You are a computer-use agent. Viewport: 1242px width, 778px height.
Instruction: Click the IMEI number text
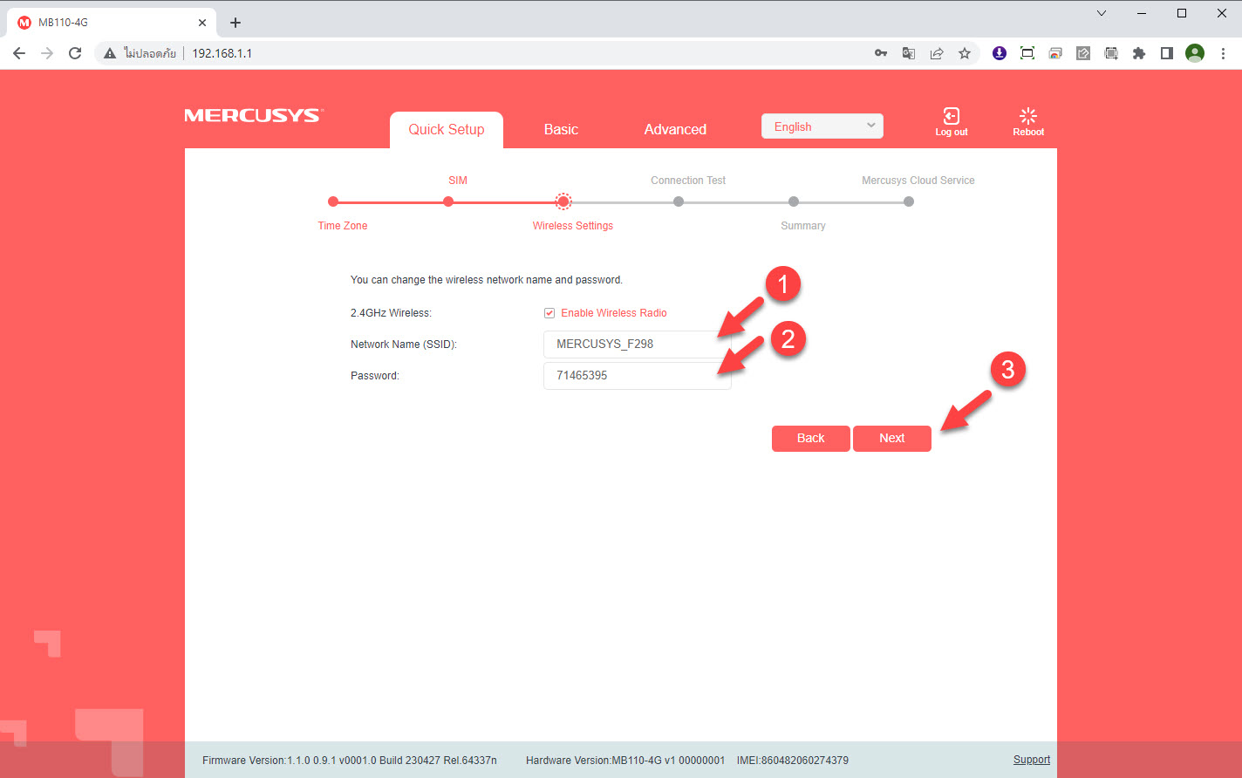(x=793, y=761)
